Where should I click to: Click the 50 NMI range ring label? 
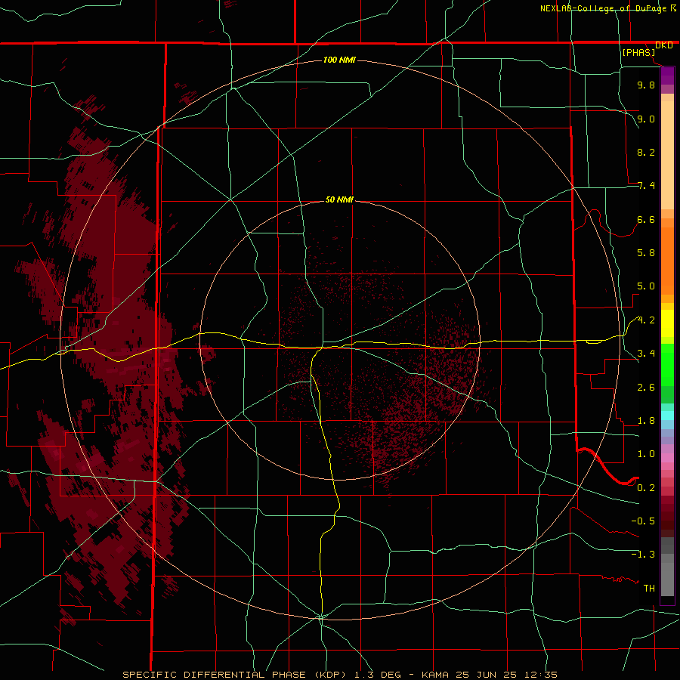point(339,199)
